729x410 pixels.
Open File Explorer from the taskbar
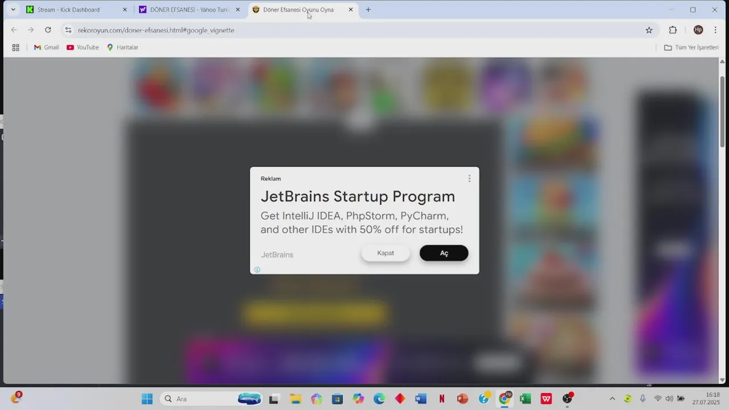[295, 399]
